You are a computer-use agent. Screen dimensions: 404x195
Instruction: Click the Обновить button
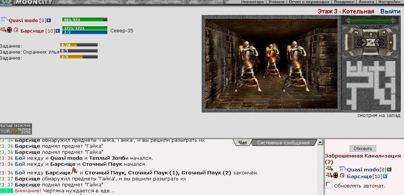[x=363, y=148]
